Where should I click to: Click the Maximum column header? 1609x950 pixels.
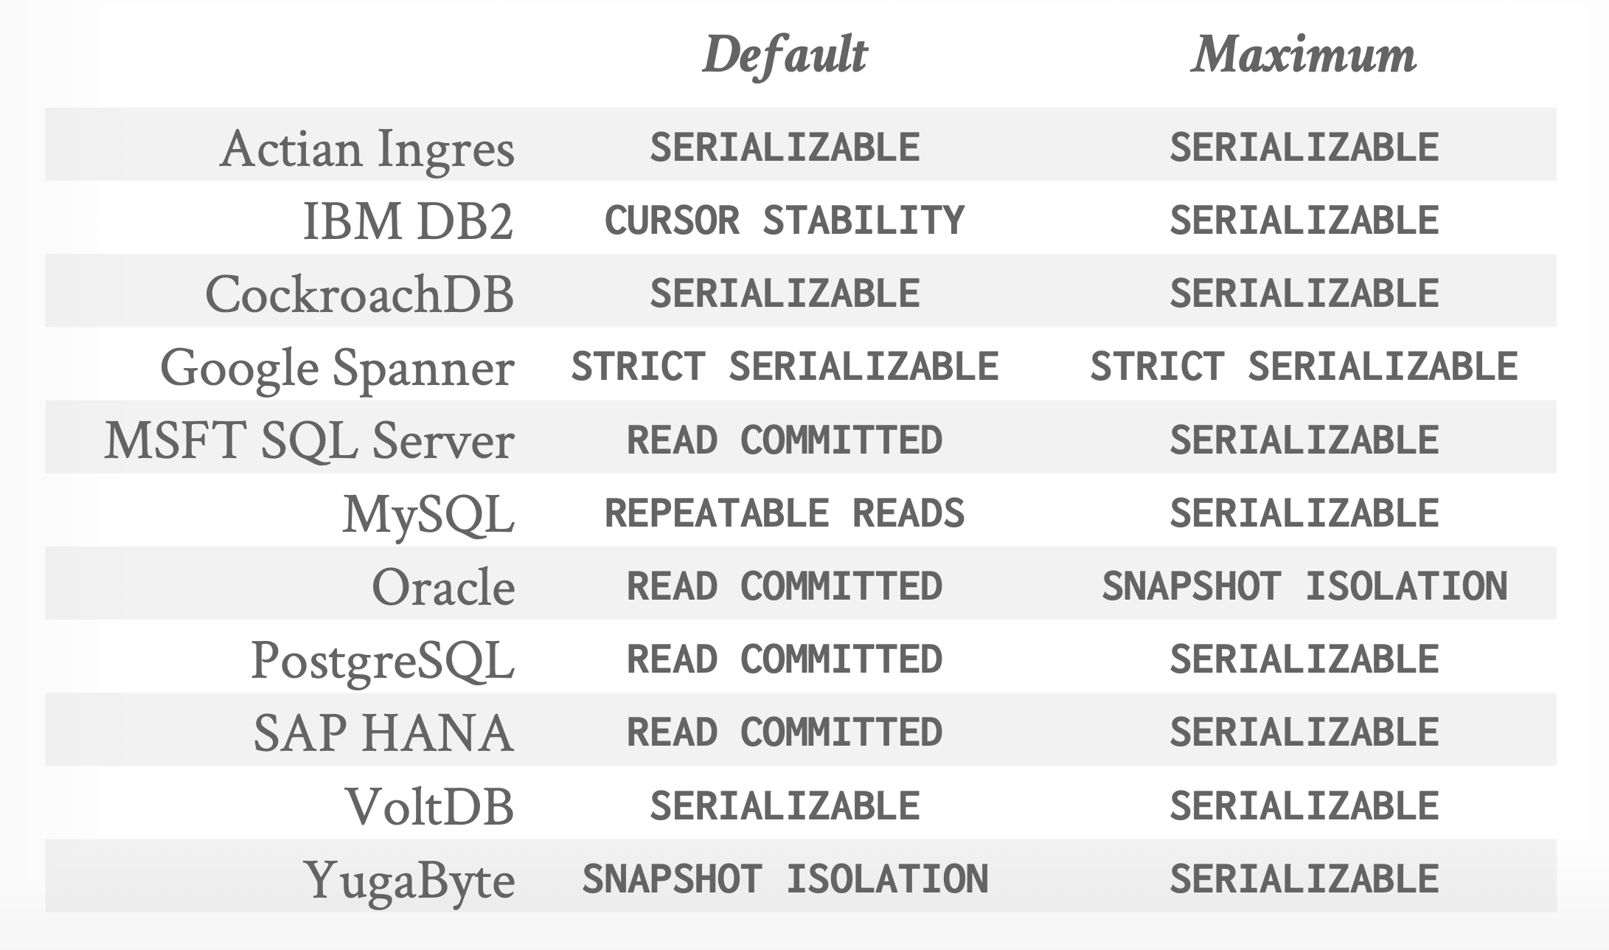[x=1303, y=55]
